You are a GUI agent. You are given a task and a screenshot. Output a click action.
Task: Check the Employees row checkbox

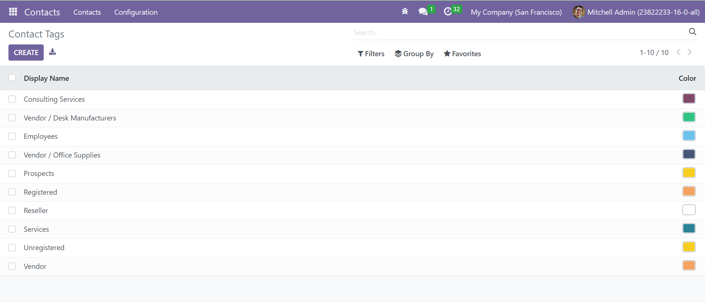click(12, 136)
